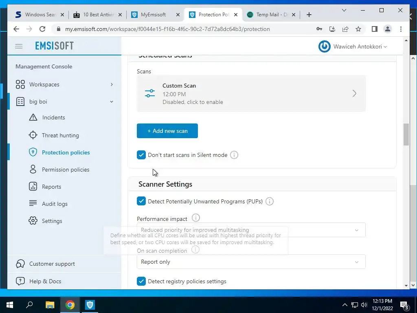
Task: Go to Permission policies page
Action: point(66,170)
